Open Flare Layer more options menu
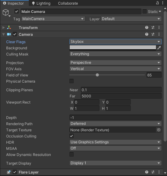Viewport: 167px width, 176px height. click(x=159, y=172)
